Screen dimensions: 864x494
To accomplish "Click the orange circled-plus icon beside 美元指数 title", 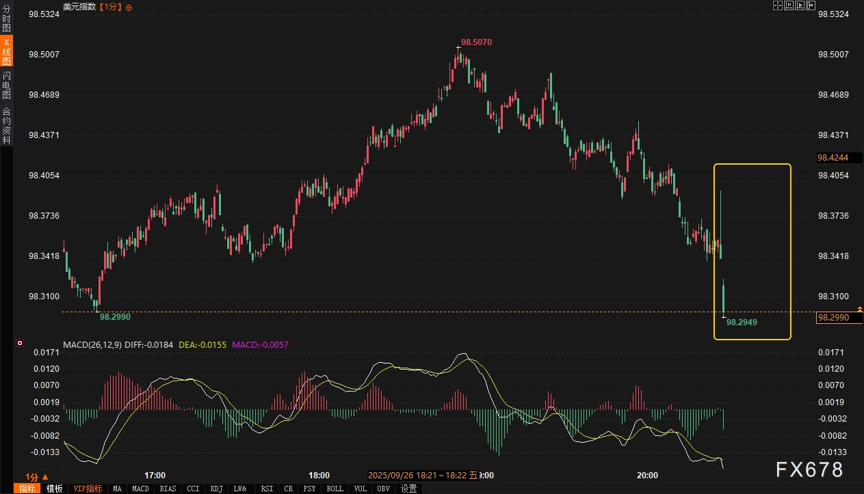I will [129, 7].
